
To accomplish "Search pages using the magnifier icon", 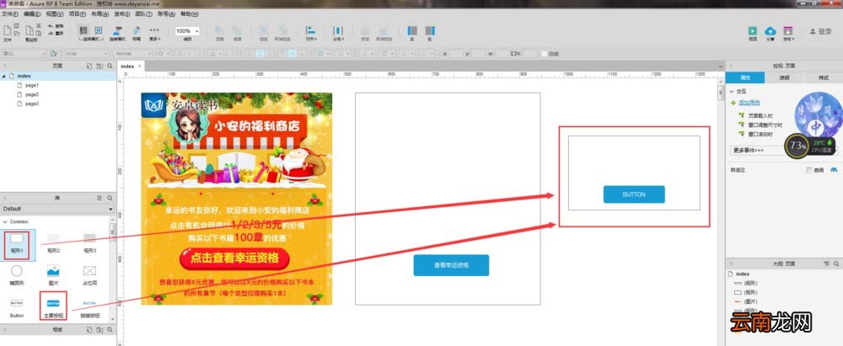I will 110,66.
